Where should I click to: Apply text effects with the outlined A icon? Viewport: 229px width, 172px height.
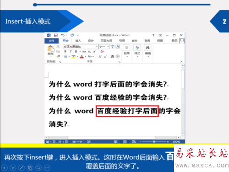pyautogui.click(x=65, y=56)
